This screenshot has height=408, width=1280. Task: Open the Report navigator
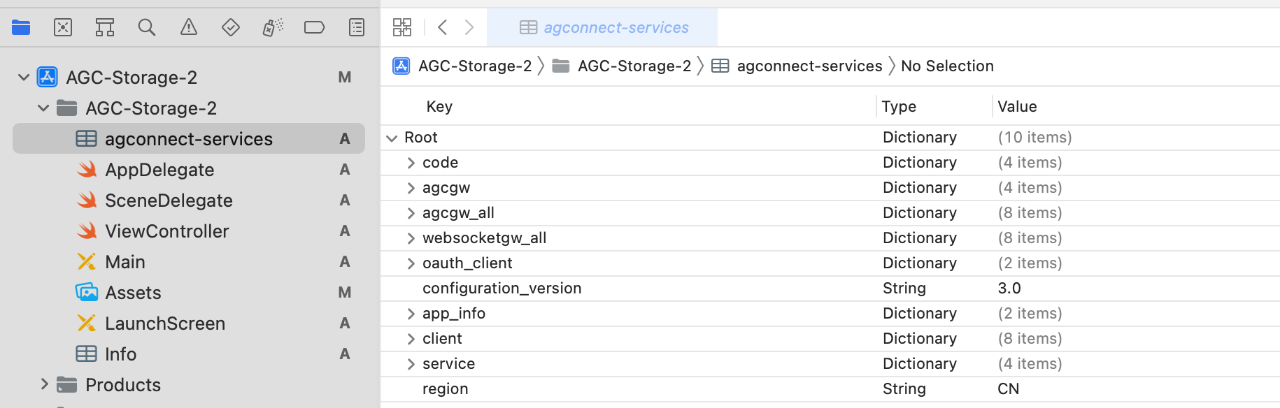[x=357, y=27]
